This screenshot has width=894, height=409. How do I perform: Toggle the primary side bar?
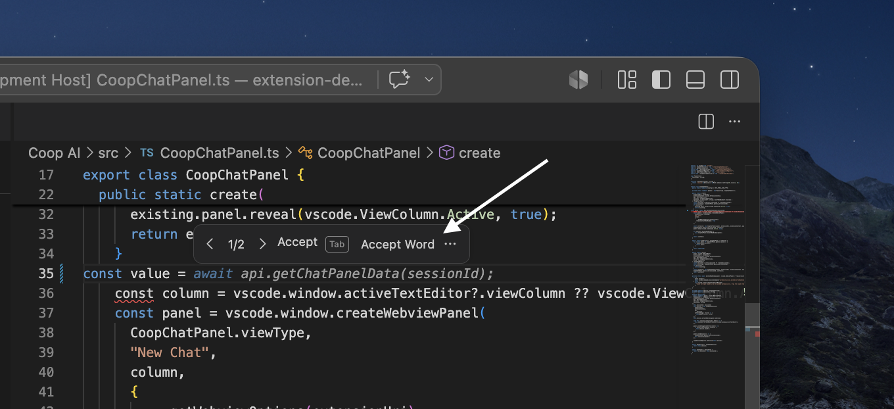[661, 80]
